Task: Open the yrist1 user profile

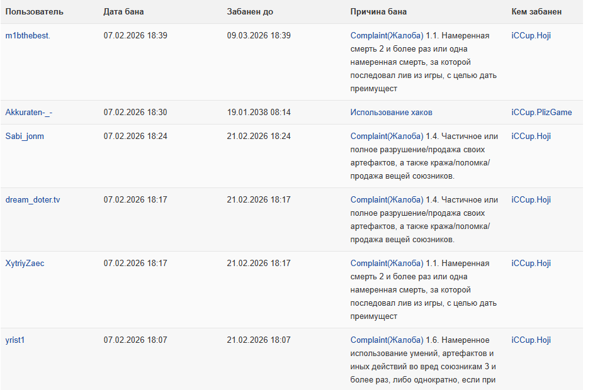Action: [15, 340]
